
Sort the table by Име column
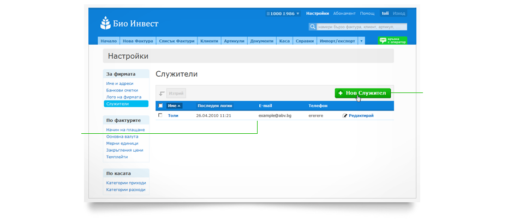coord(175,106)
